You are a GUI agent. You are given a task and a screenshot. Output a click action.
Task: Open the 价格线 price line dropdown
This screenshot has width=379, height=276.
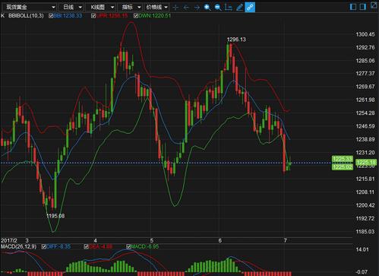coord(156,7)
